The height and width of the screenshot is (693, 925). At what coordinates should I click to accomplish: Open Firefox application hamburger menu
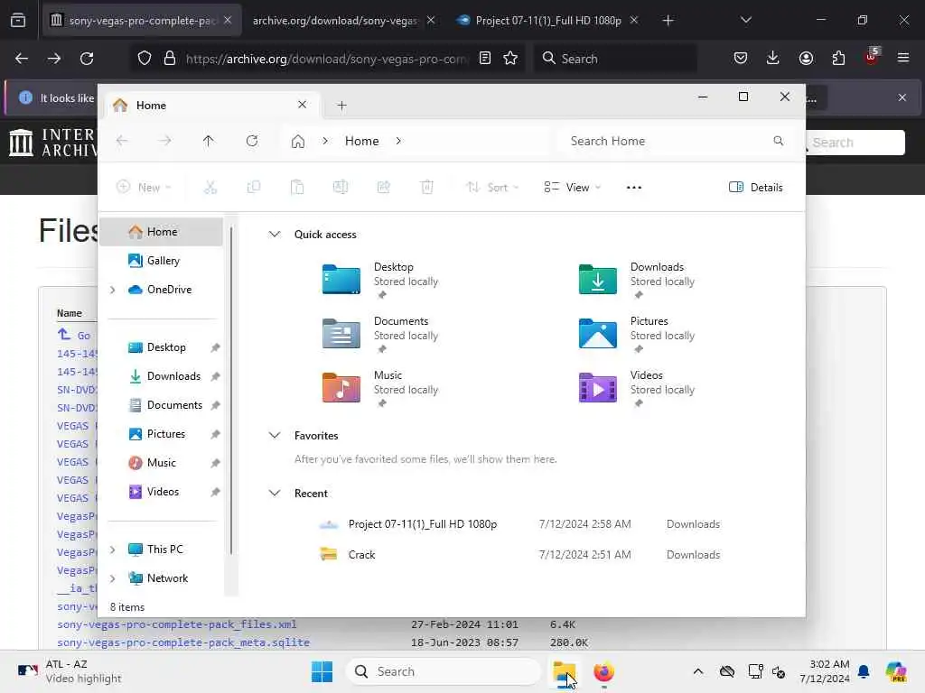click(x=903, y=59)
